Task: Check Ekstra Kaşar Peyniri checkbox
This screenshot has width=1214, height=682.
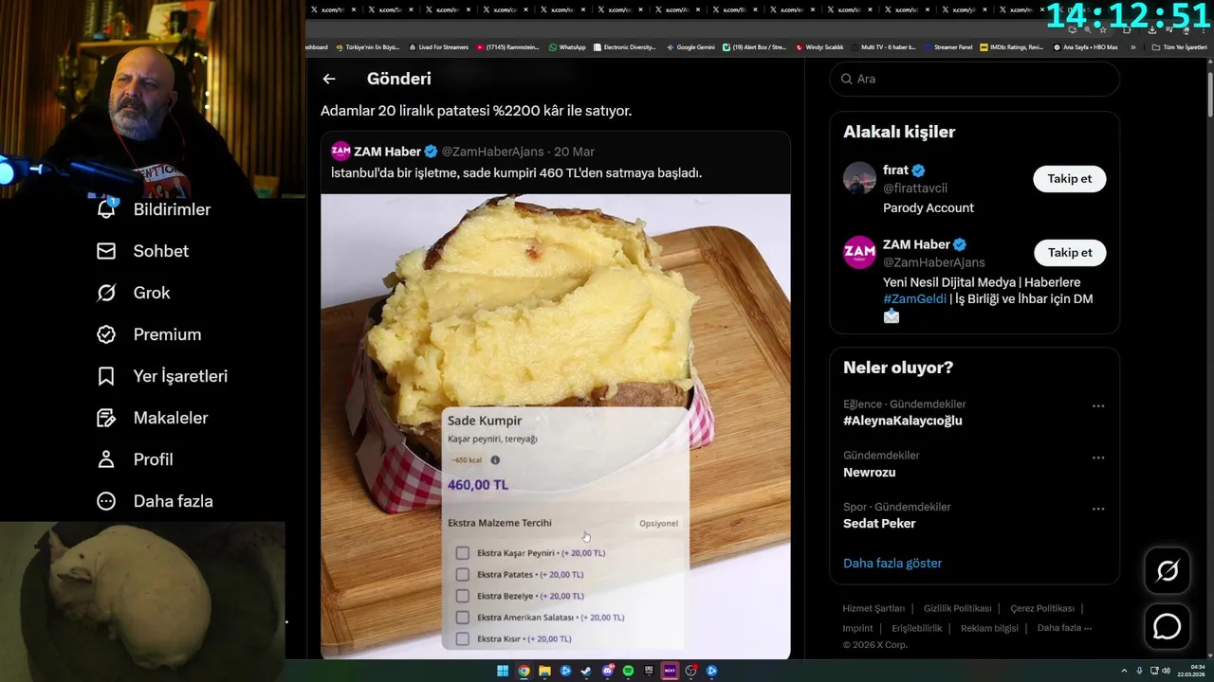Action: tap(462, 553)
